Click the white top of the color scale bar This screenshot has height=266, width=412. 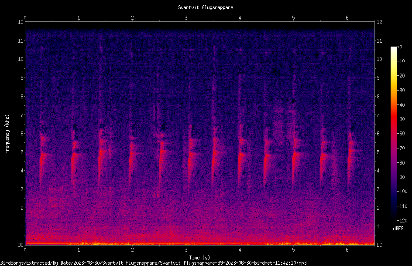tap(393, 49)
